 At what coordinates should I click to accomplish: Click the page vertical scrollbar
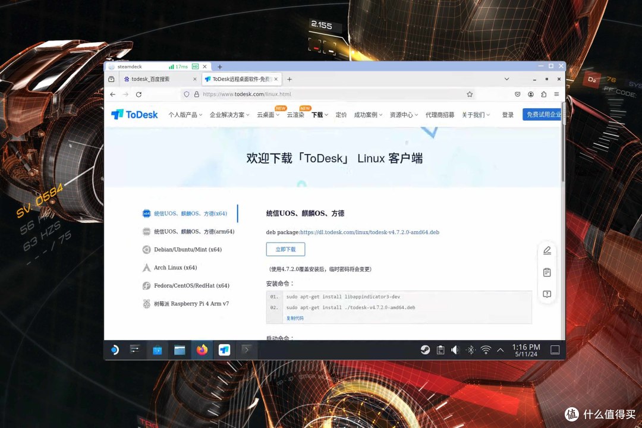(x=563, y=143)
